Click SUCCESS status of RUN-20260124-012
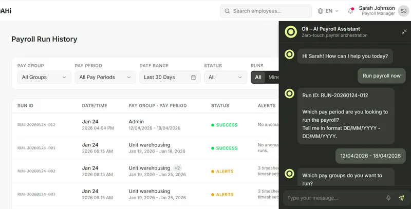The height and width of the screenshot is (209, 411). (x=225, y=125)
